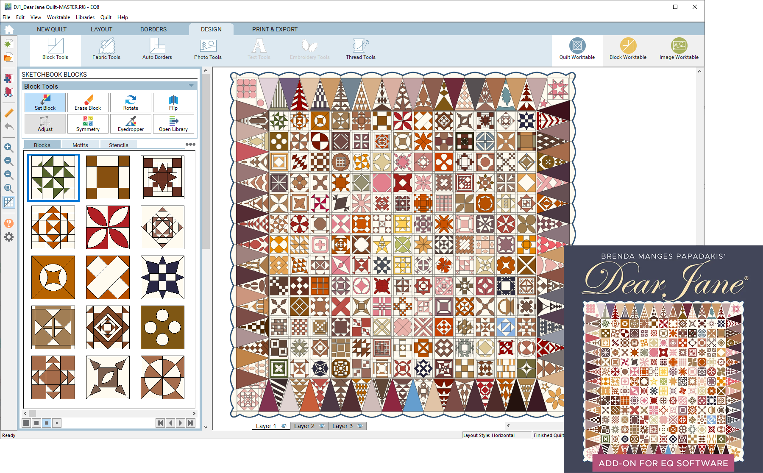This screenshot has height=473, width=763.
Task: Select the Erase Block tool
Action: (88, 103)
